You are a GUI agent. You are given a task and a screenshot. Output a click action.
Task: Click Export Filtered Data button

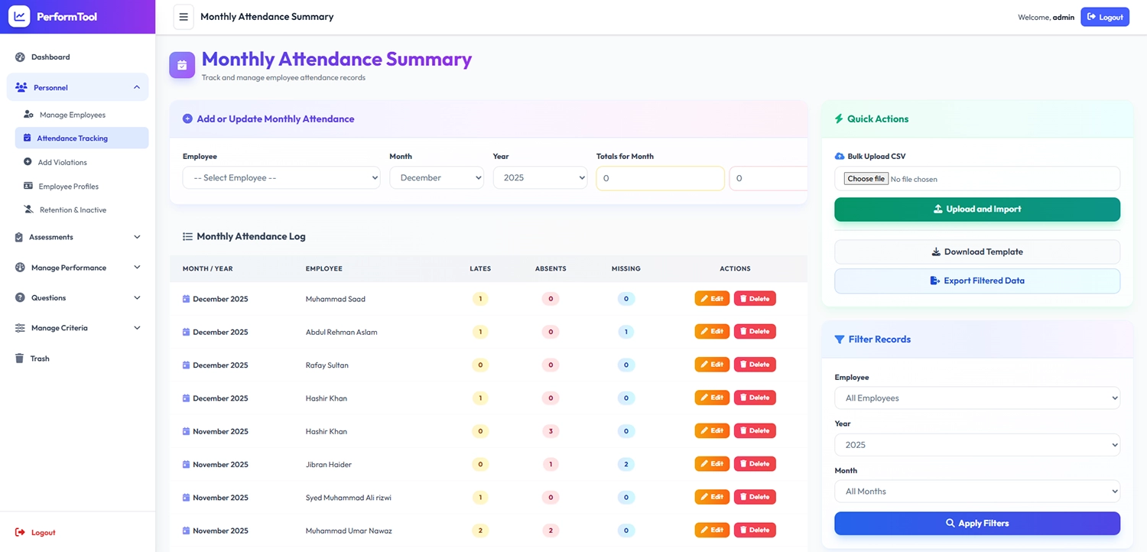pyautogui.click(x=977, y=281)
